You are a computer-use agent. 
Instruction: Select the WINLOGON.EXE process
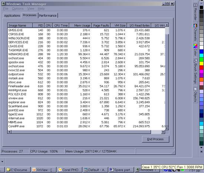(x=86, y=38)
